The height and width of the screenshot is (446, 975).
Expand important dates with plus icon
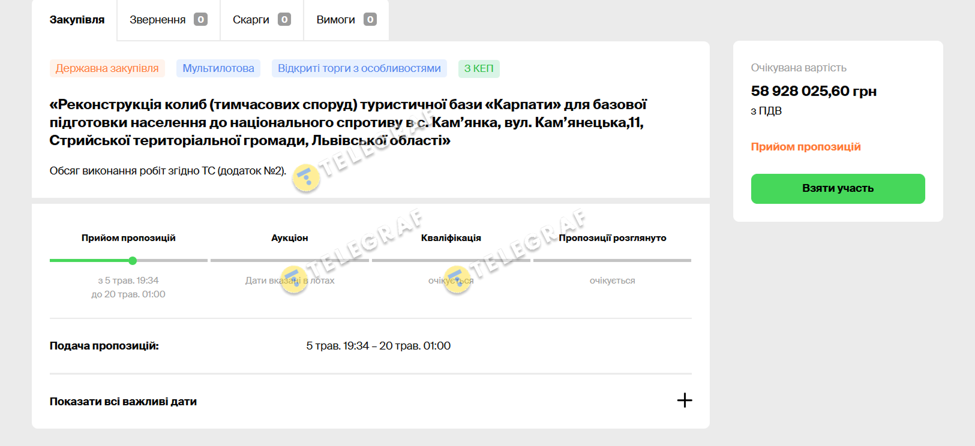pos(684,400)
